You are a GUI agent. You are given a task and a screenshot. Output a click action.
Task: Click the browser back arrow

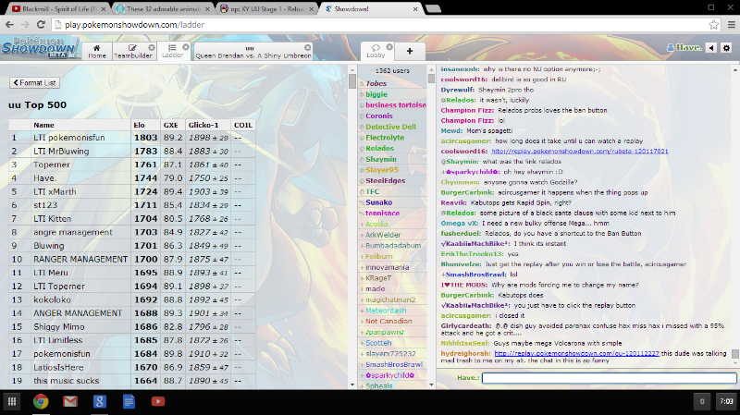(9, 25)
